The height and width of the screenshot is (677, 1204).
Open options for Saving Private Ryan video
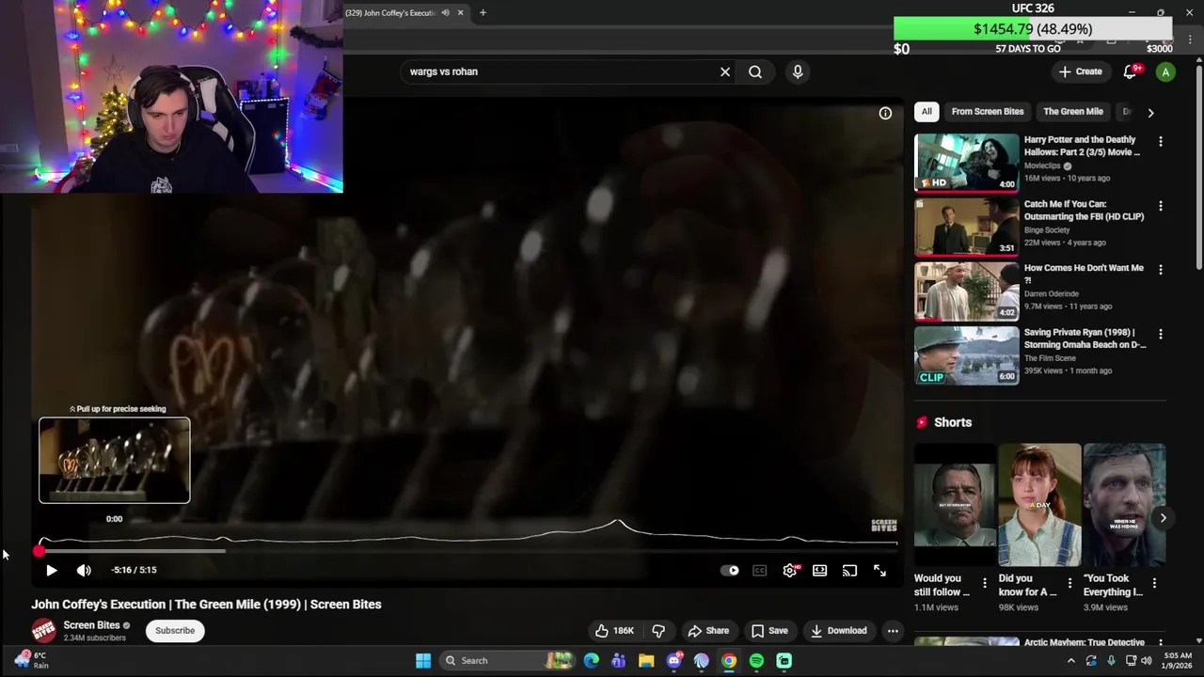click(x=1161, y=334)
